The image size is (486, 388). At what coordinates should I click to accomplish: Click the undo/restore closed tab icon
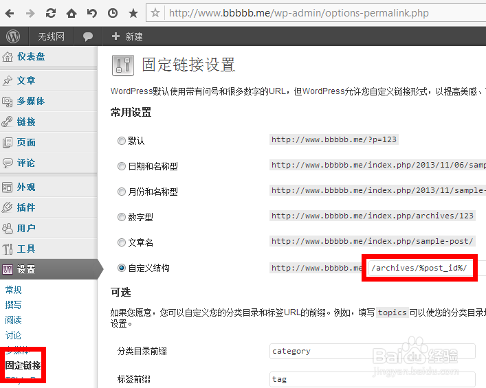tap(92, 13)
